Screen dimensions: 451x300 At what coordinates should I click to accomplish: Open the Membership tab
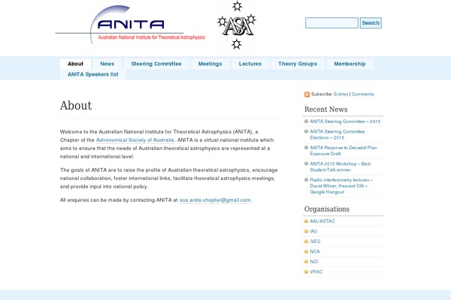coord(350,64)
